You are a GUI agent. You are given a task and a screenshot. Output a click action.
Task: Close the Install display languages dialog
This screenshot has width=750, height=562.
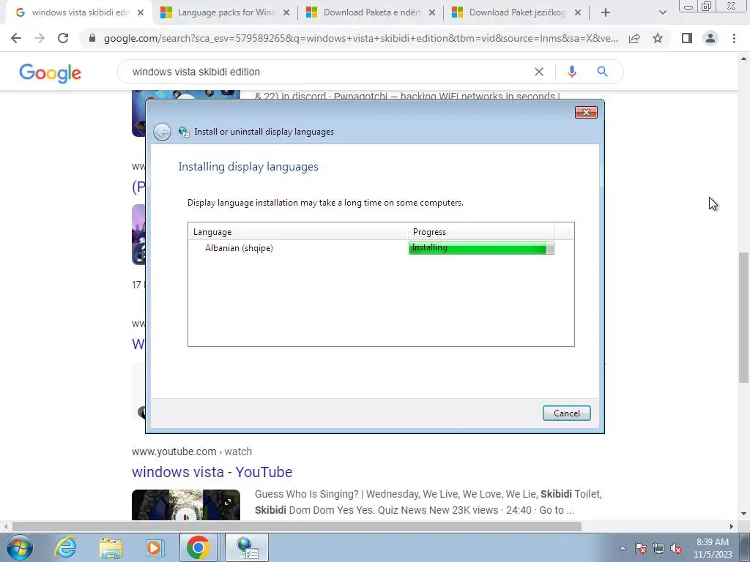coord(586,112)
